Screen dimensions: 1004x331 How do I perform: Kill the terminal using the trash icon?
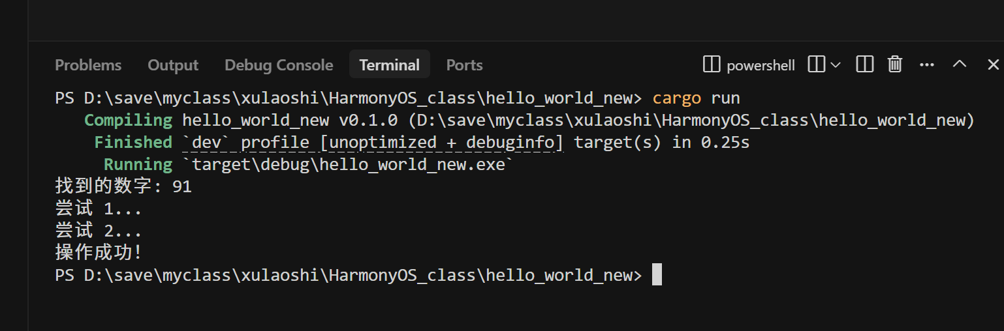tap(895, 65)
